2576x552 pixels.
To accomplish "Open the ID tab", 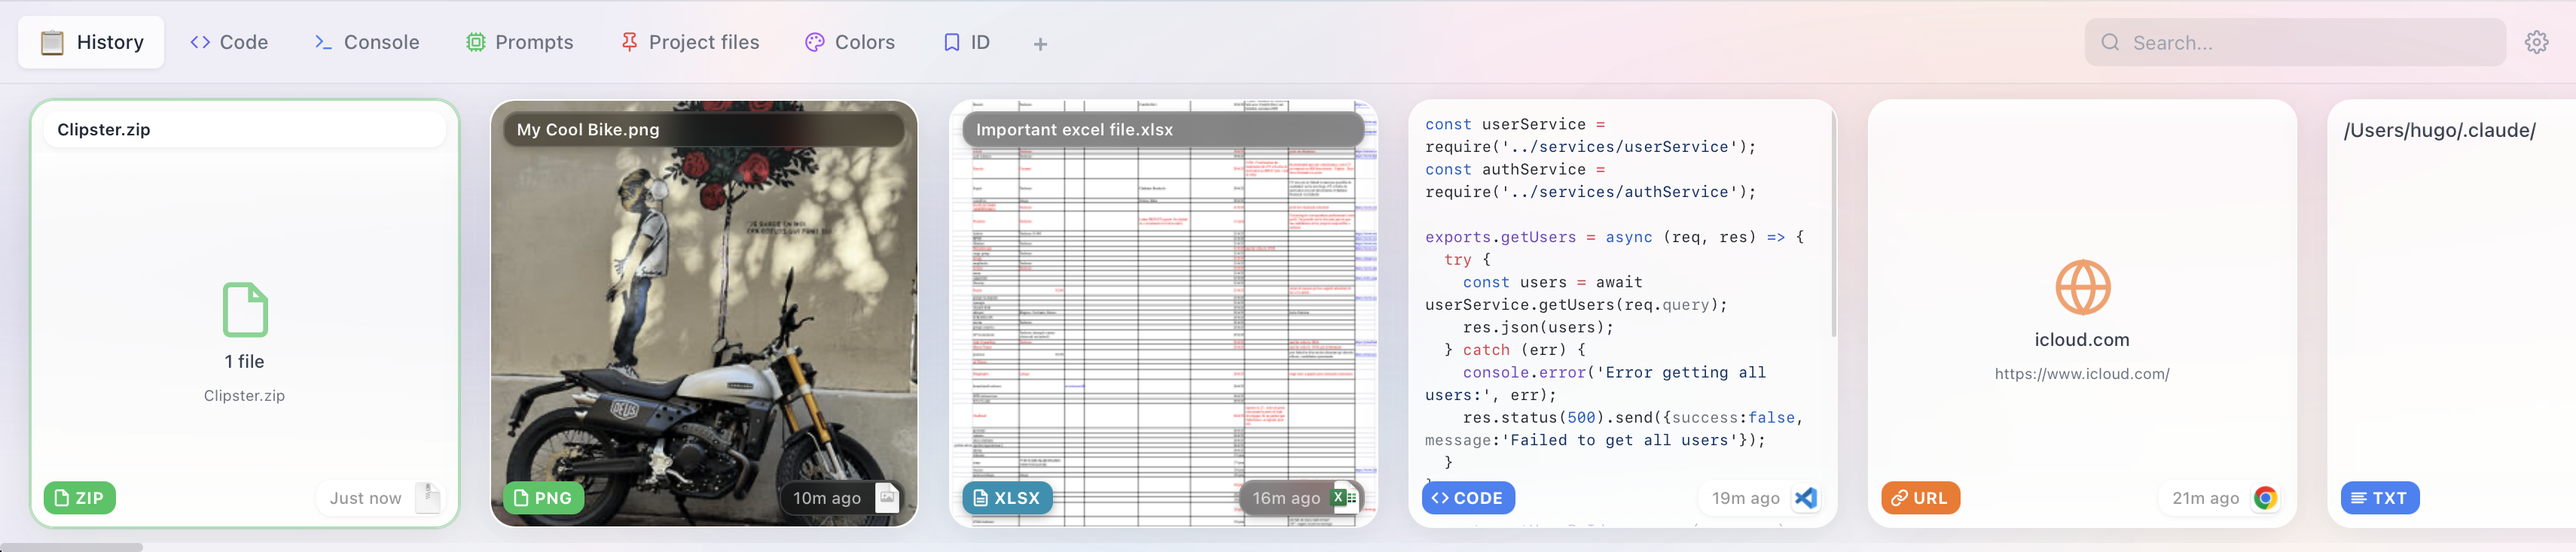I will (966, 42).
